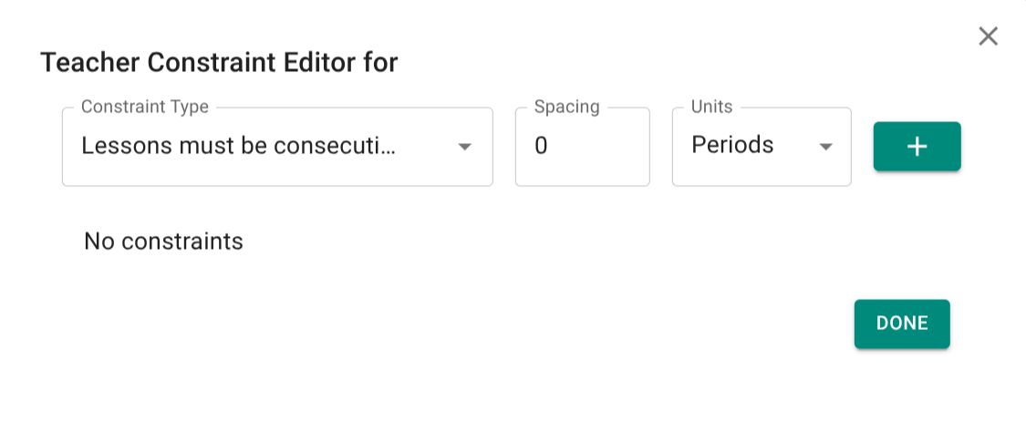Click the 'Constraint Type' field label

pos(144,107)
